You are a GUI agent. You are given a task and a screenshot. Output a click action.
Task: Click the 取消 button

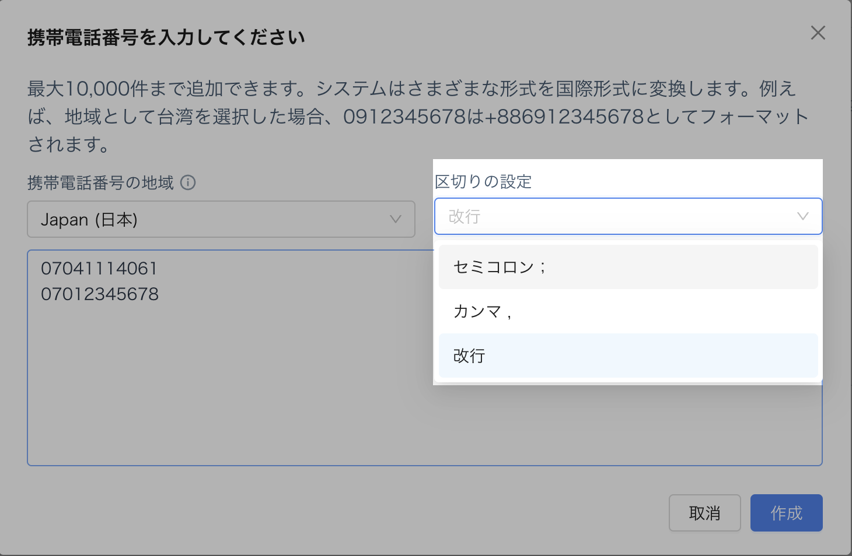click(704, 513)
